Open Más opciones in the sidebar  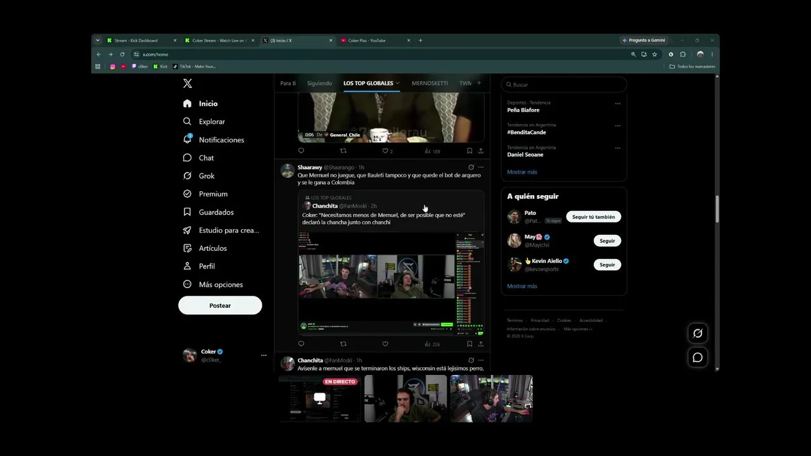tap(213, 284)
